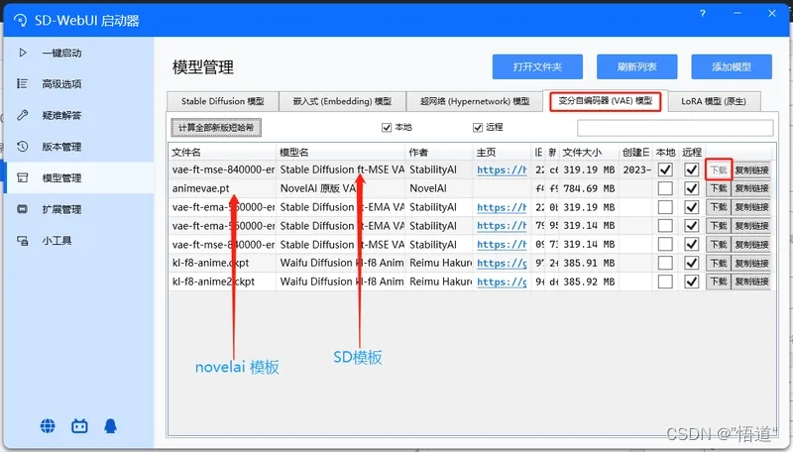
Task: Click 添加模型 button
Action: pyautogui.click(x=732, y=66)
